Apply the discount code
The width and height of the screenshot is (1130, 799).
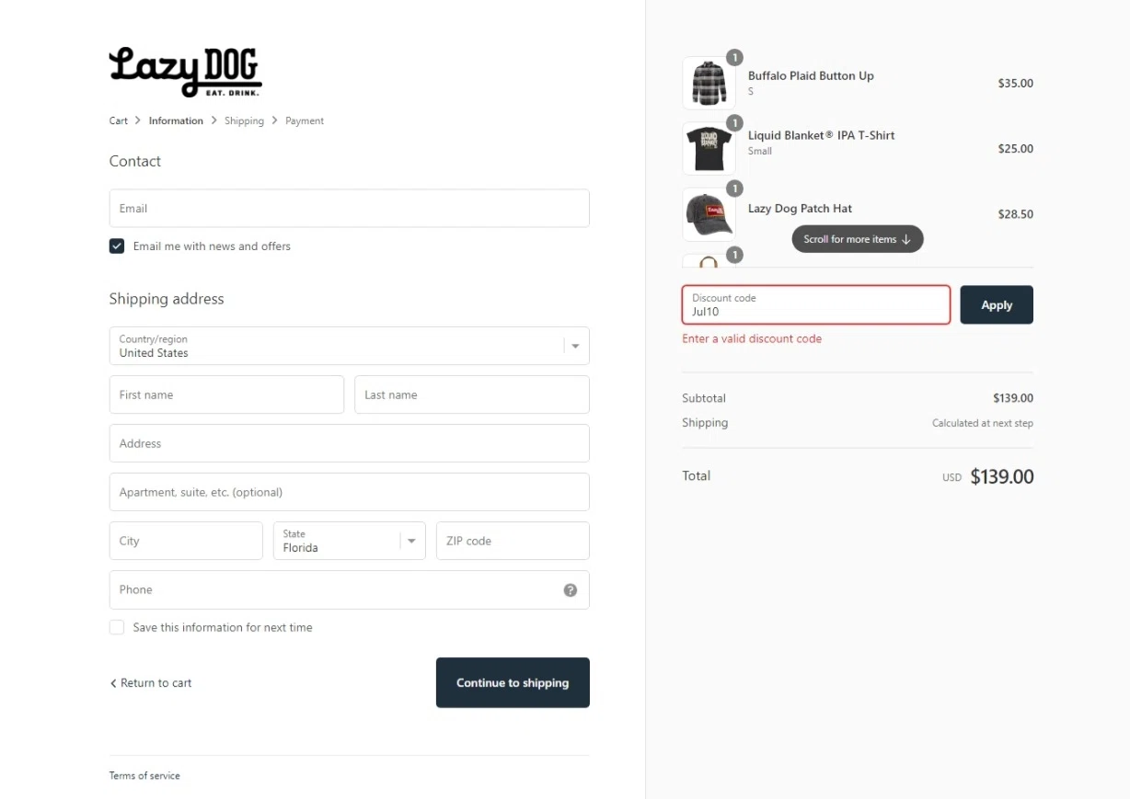[x=997, y=304]
